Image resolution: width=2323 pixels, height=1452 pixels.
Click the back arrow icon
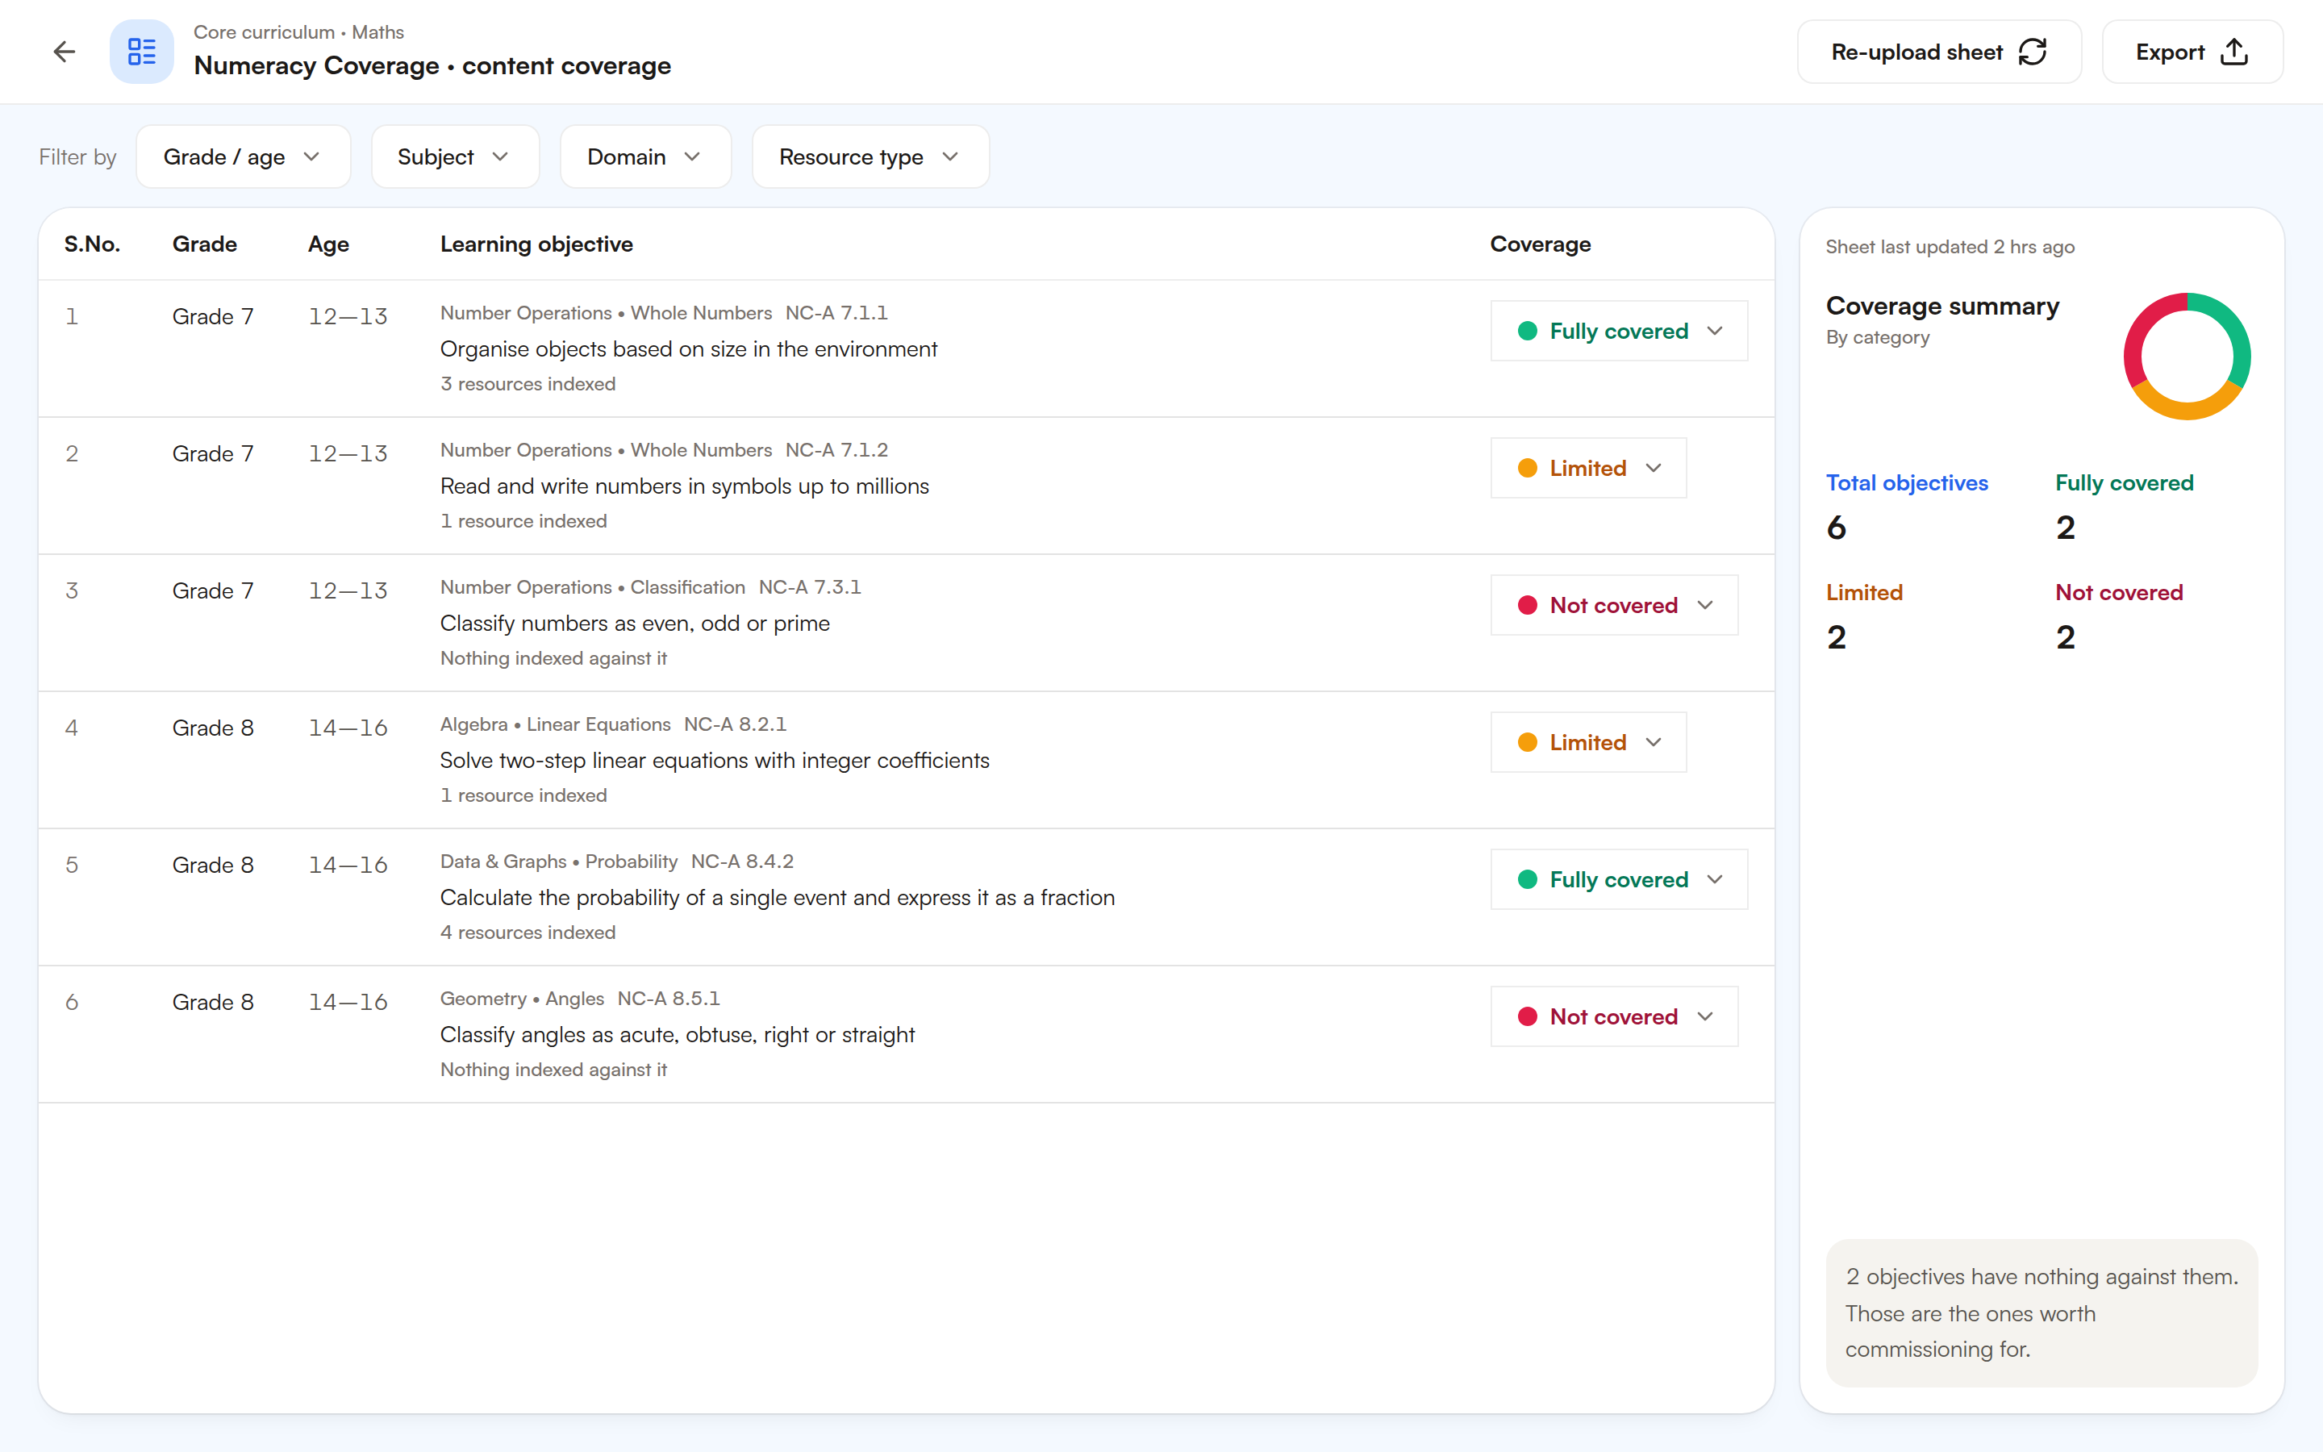pyautogui.click(x=65, y=52)
